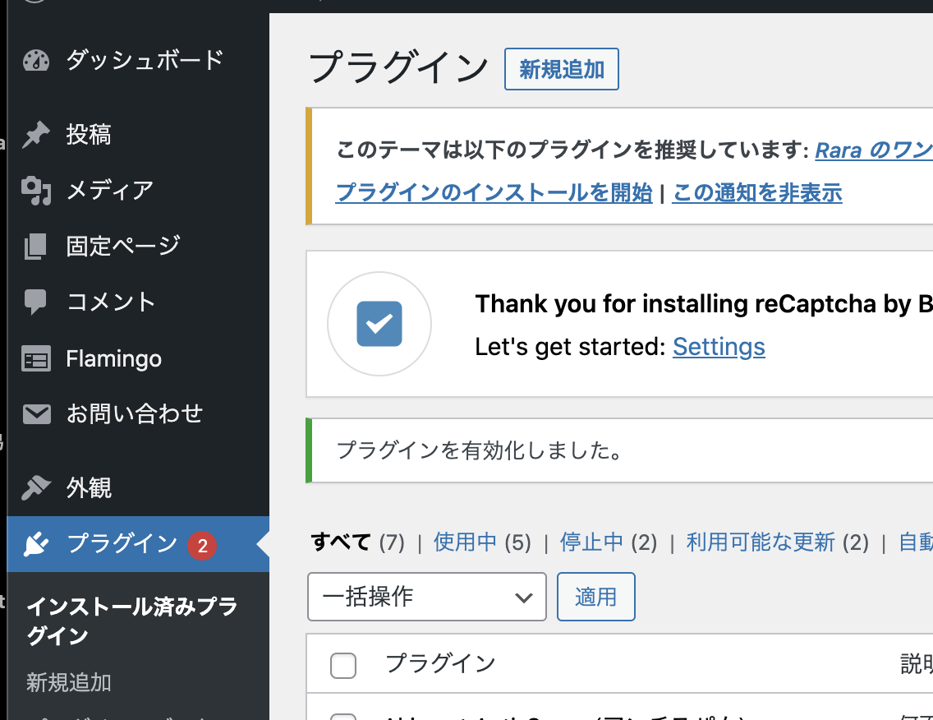
Task: Click the envelope icon for お問い合わせ
Action: pos(36,414)
